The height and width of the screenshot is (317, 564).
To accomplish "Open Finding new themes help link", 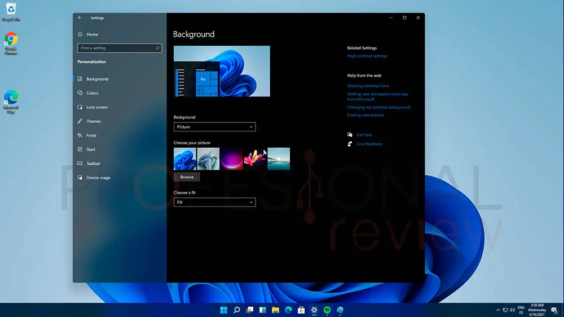I will click(x=365, y=115).
